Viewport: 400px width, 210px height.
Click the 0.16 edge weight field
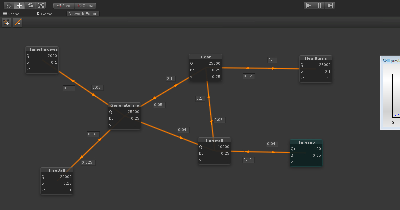coord(93,134)
